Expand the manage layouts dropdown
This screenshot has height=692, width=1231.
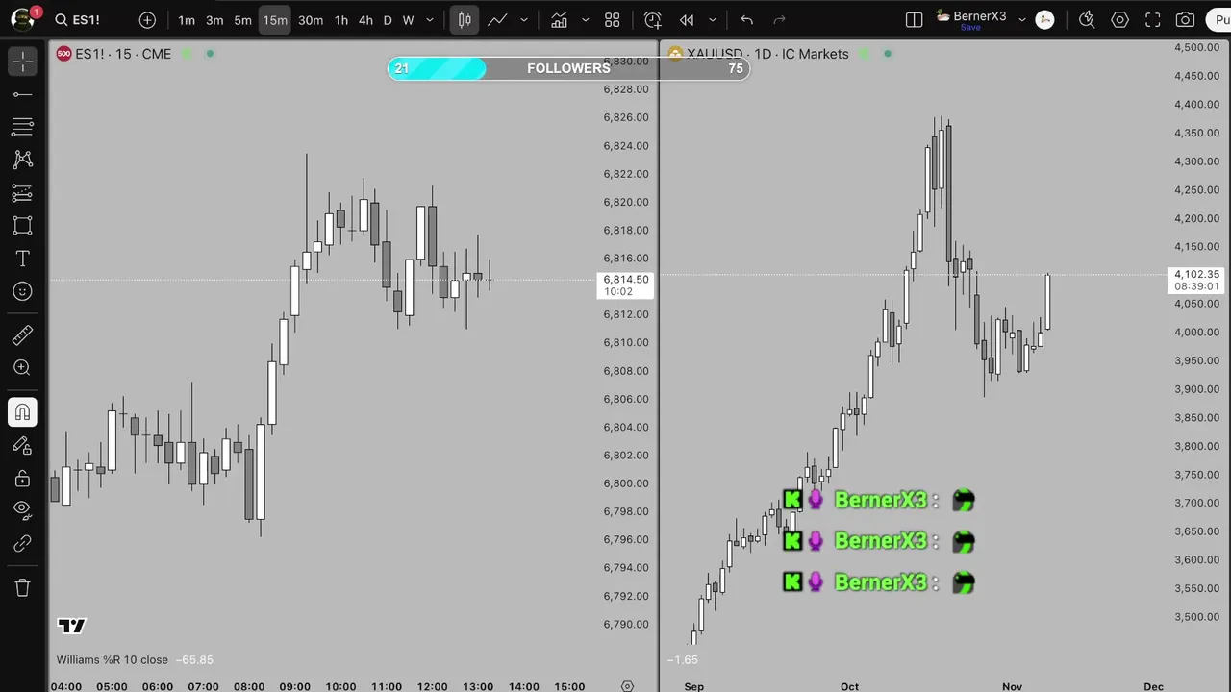(x=1022, y=20)
